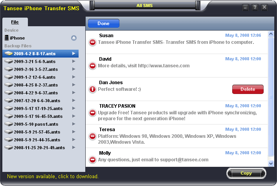
Task: Expand arrow for 2008-4-25 8-2-37.ants
Action: click(x=74, y=85)
